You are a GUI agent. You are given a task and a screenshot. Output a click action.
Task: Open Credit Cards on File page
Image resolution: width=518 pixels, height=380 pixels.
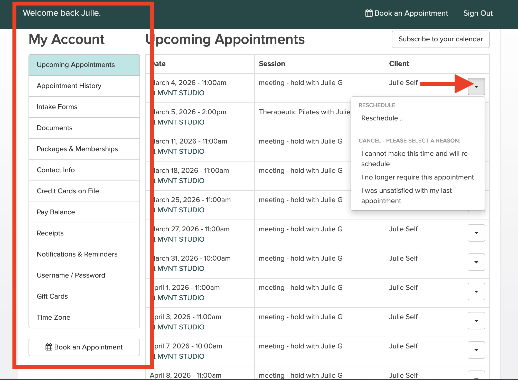[x=68, y=191]
